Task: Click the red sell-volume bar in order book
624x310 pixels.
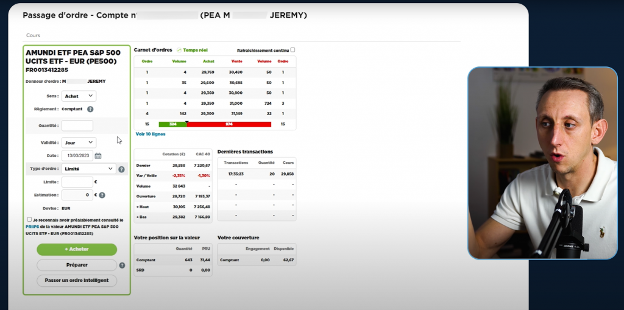Action: [x=229, y=124]
